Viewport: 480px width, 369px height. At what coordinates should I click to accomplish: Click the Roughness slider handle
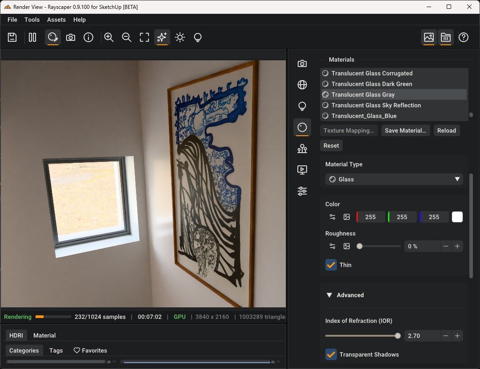click(360, 246)
